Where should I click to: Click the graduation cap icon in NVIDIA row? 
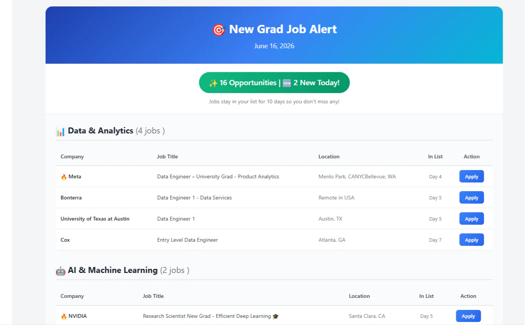click(x=276, y=316)
